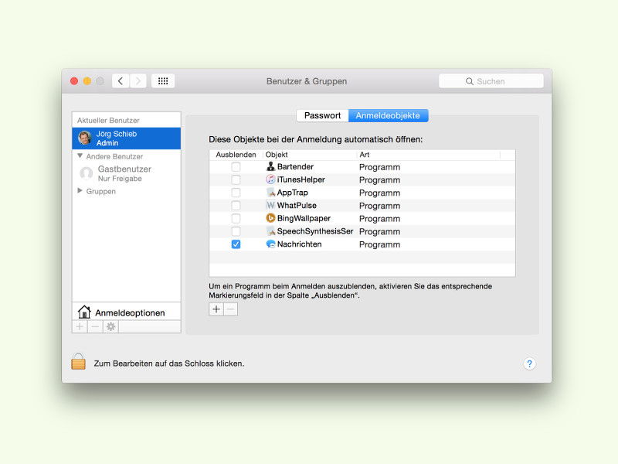The width and height of the screenshot is (618, 464).
Task: Select the SpeechSynthesisSer row name
Action: point(315,231)
